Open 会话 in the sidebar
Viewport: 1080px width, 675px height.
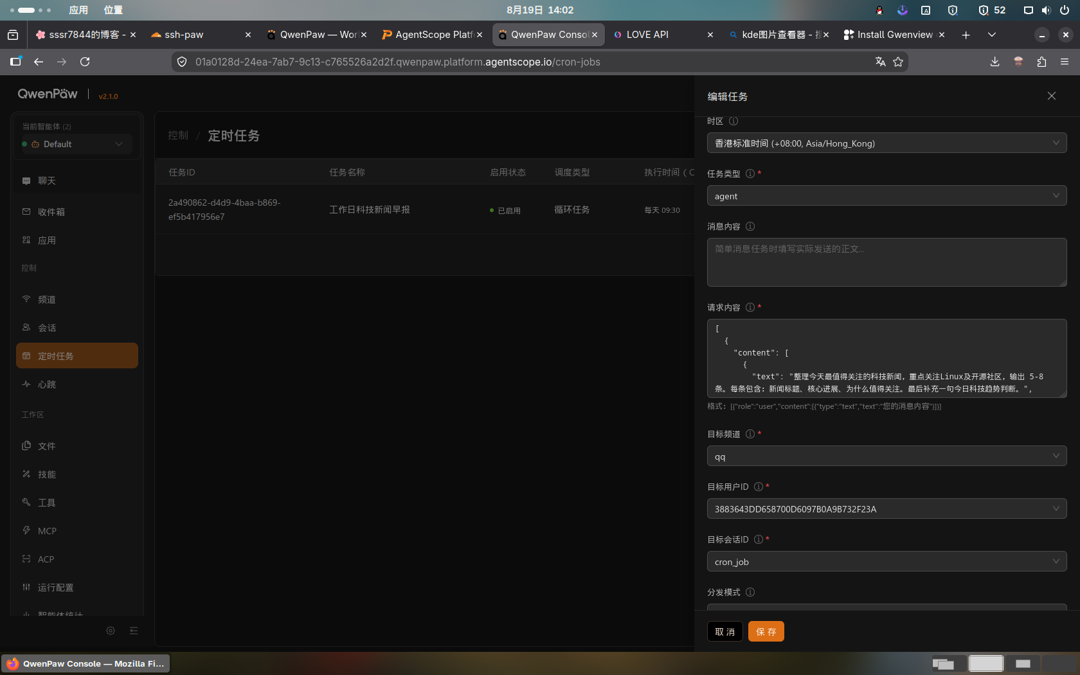click(x=77, y=327)
